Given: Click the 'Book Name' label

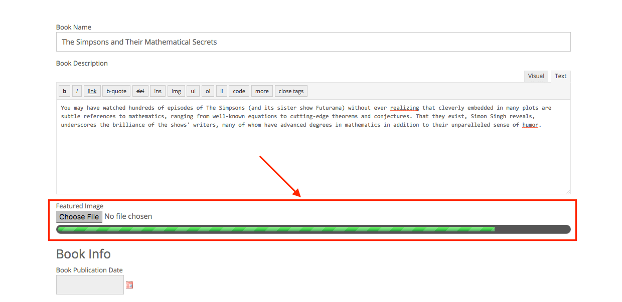Looking at the screenshot, I should click(74, 27).
